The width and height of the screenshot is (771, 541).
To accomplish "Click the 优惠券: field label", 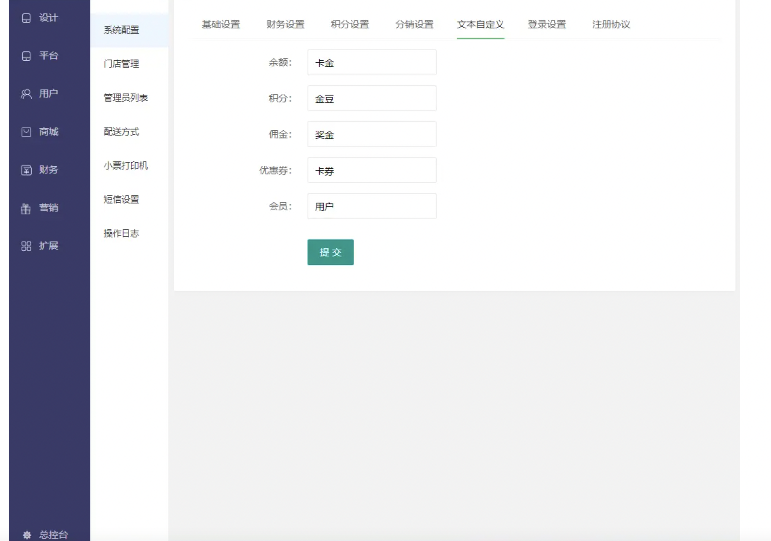I will [x=275, y=170].
